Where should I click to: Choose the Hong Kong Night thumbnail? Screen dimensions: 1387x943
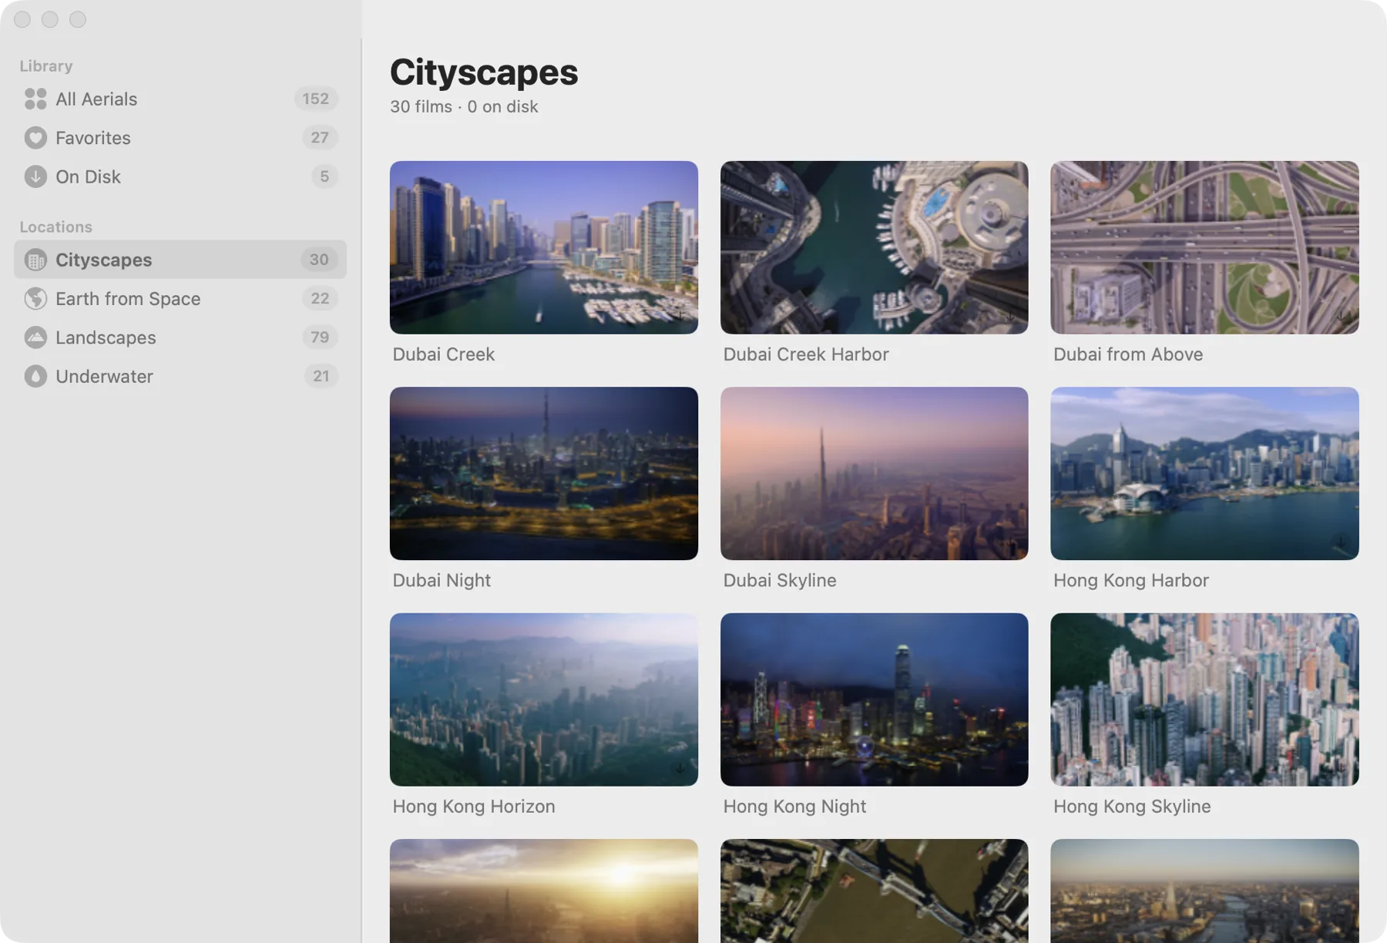874,700
